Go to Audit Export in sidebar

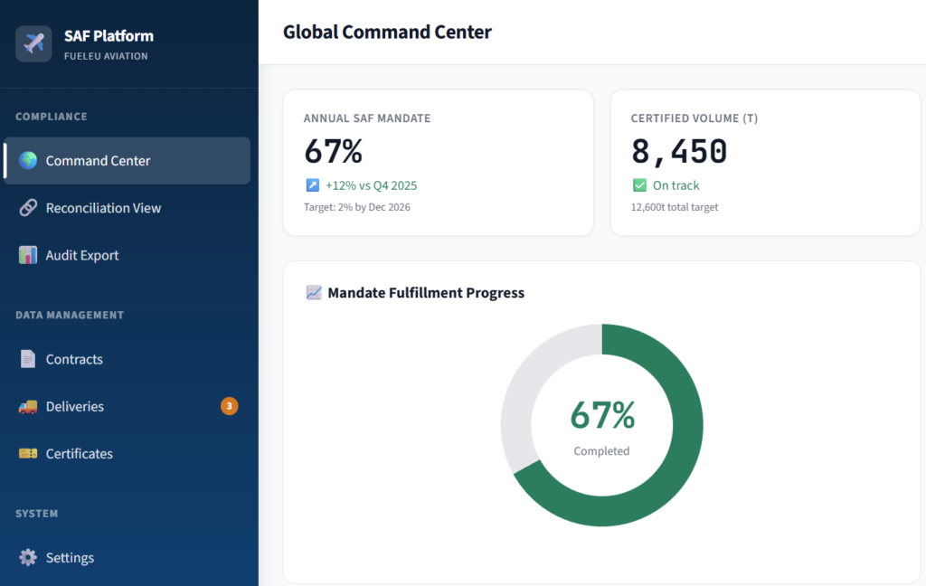point(82,255)
